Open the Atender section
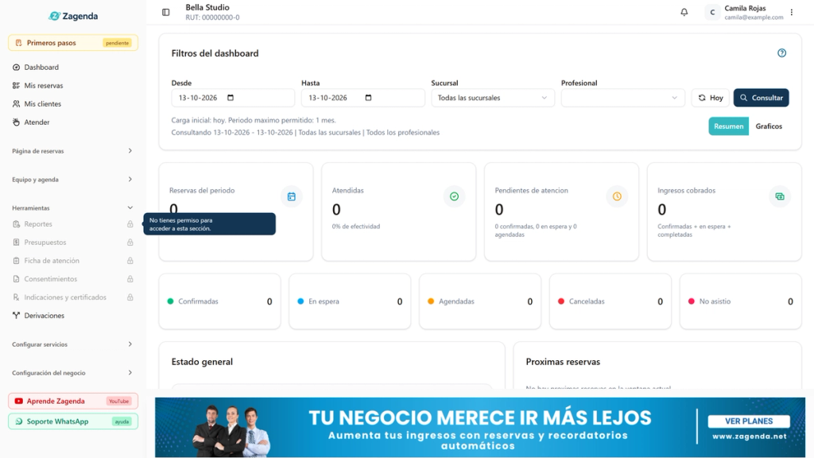The width and height of the screenshot is (814, 458). pyautogui.click(x=72, y=122)
